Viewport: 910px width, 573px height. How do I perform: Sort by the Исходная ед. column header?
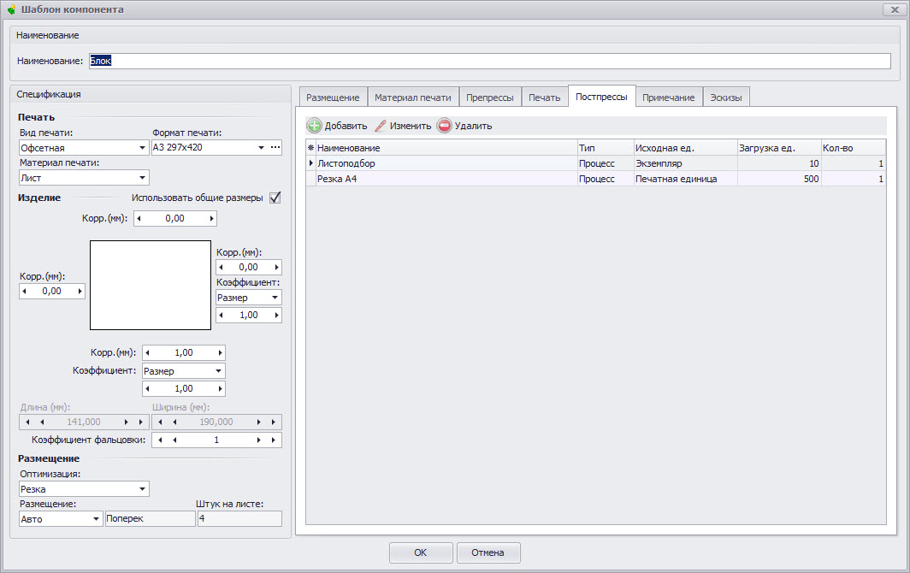685,148
